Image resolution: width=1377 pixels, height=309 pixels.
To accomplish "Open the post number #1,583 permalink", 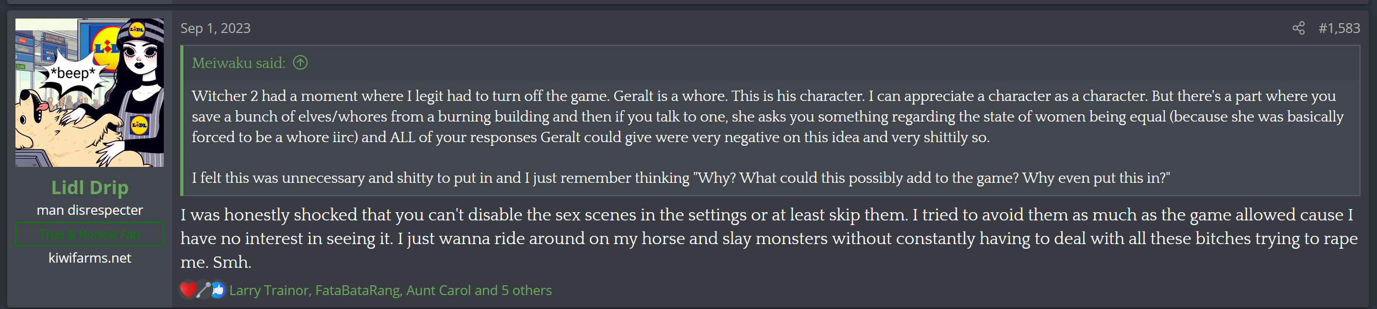I will (1339, 28).
